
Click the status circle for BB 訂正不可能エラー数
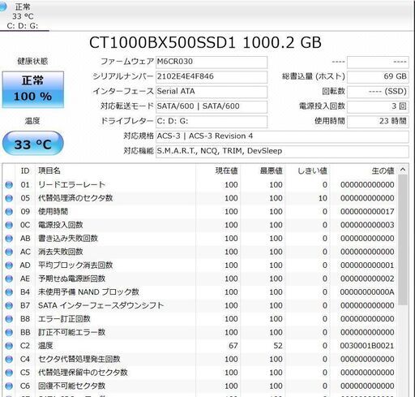[9, 332]
